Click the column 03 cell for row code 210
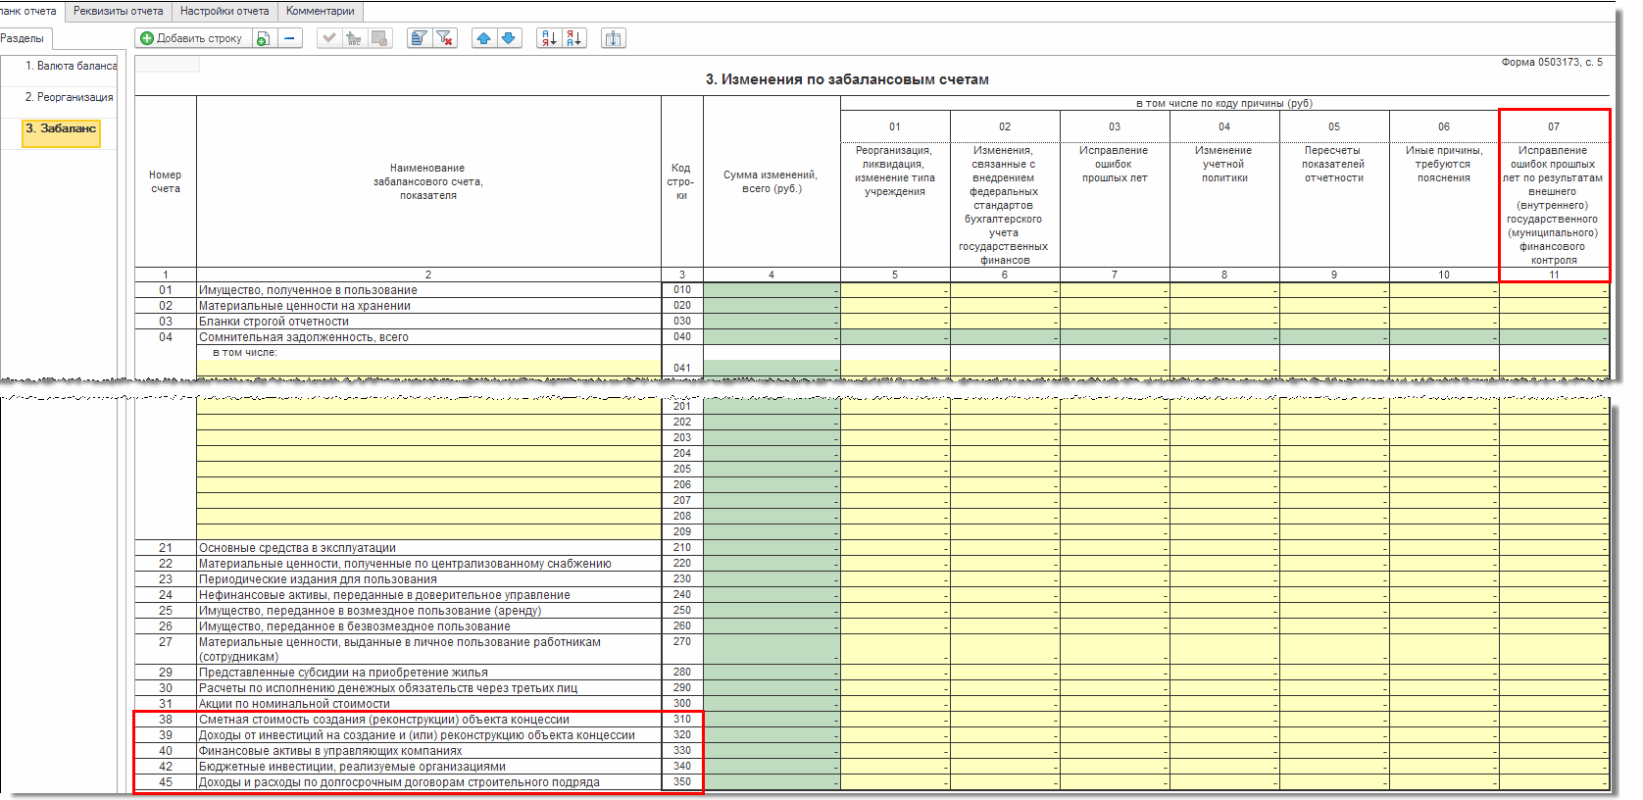 [1115, 548]
